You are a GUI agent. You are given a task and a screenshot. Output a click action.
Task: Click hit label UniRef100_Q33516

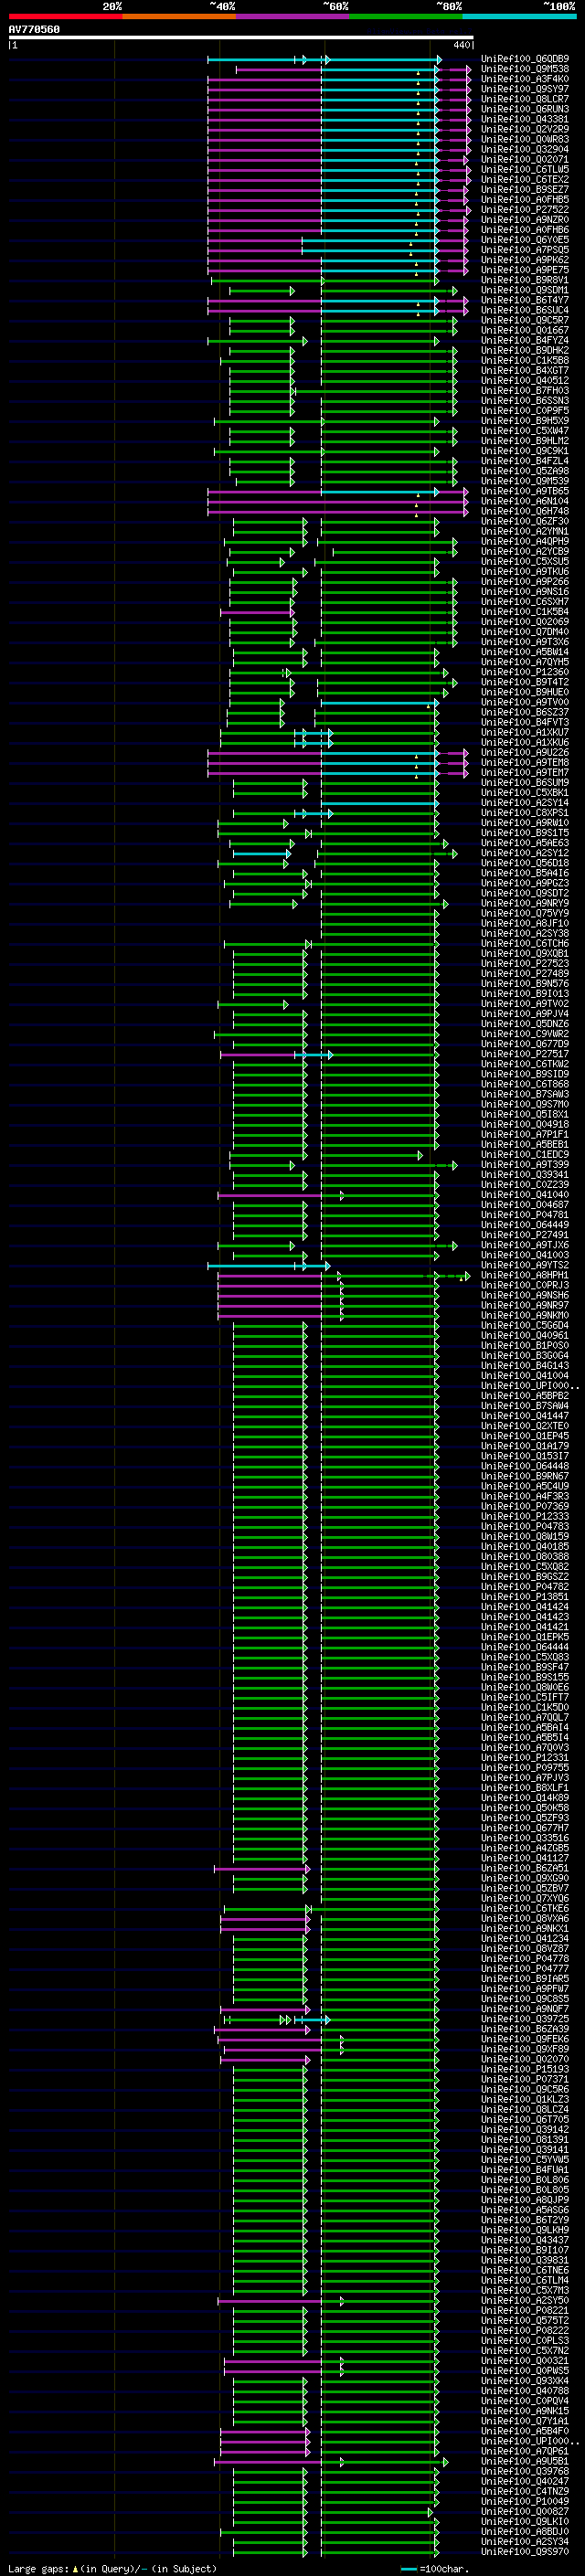pyautogui.click(x=525, y=1838)
